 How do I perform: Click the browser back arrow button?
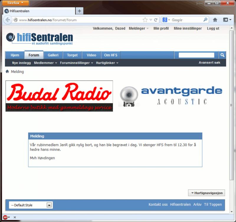tap(8, 20)
